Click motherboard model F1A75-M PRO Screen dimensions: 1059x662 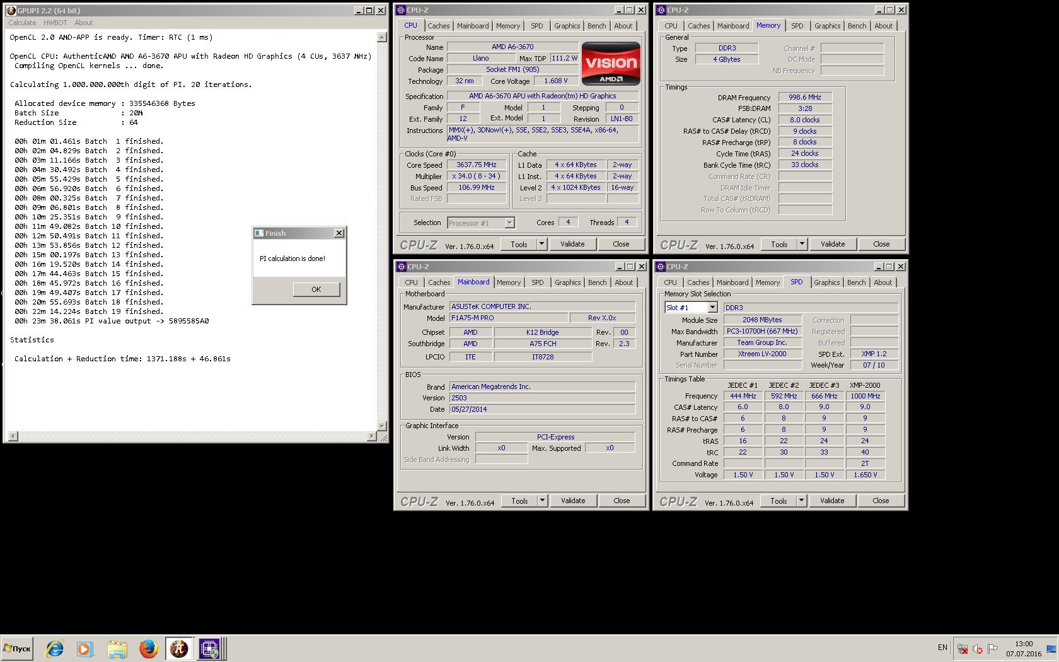[509, 318]
